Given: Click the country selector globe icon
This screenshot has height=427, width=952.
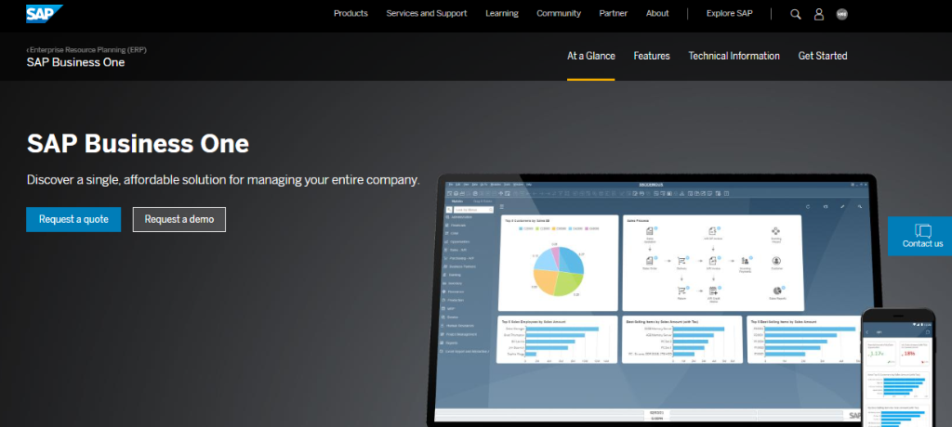Looking at the screenshot, I should [x=841, y=14].
